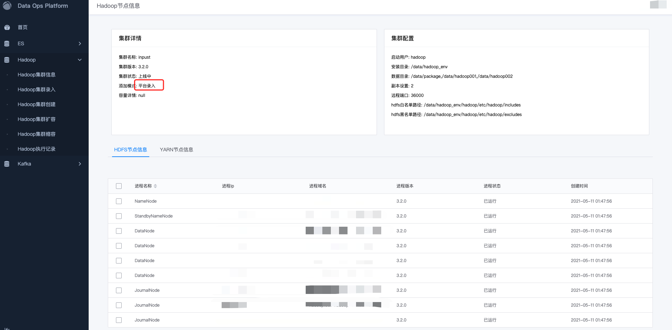Click the 安装目录 /data/hadoop_env line
The height and width of the screenshot is (330, 672).
click(x=419, y=67)
